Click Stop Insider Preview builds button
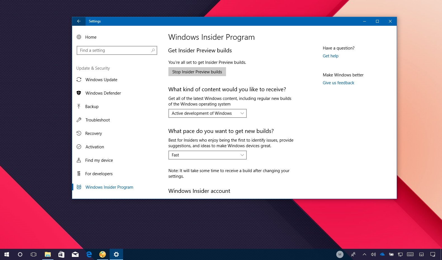The width and height of the screenshot is (442, 260). [x=197, y=72]
